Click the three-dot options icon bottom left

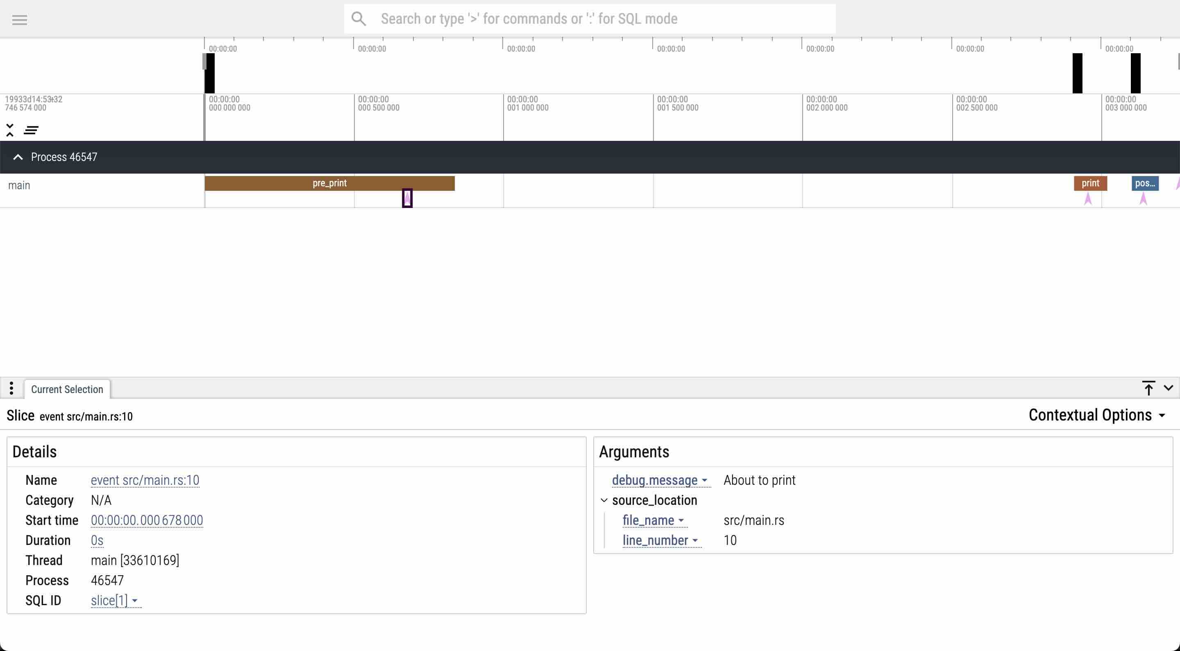point(11,389)
